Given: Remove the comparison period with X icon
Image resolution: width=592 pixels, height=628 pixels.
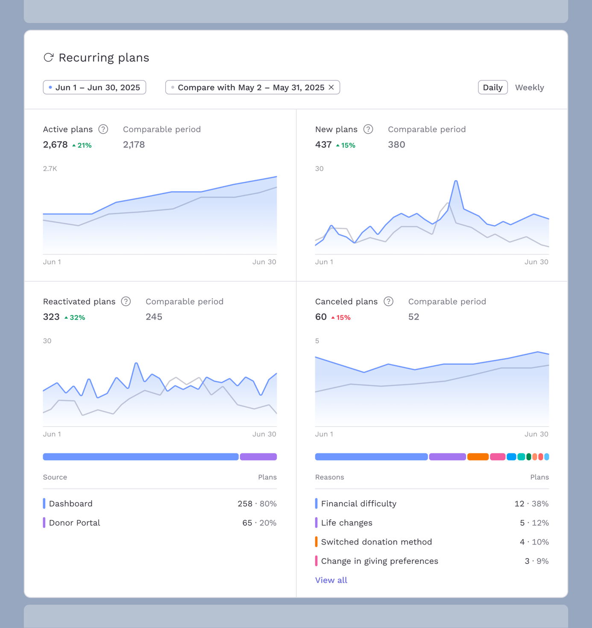Looking at the screenshot, I should point(331,87).
